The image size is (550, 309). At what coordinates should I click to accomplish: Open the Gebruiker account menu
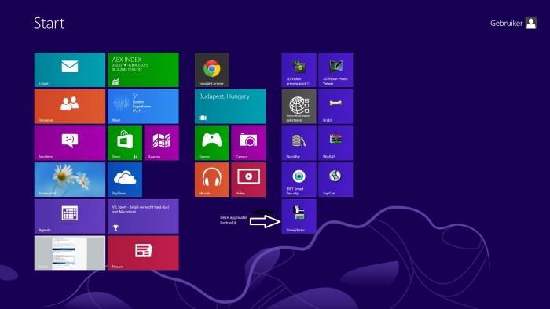513,23
